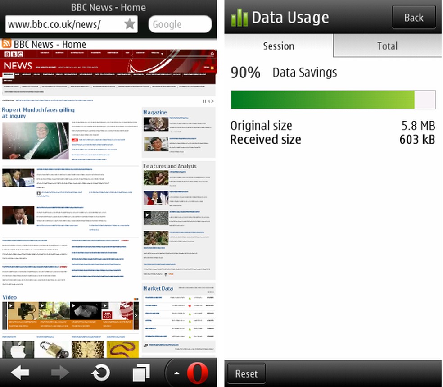The image size is (443, 387).
Task: Select the Session tab
Action: coord(278,46)
